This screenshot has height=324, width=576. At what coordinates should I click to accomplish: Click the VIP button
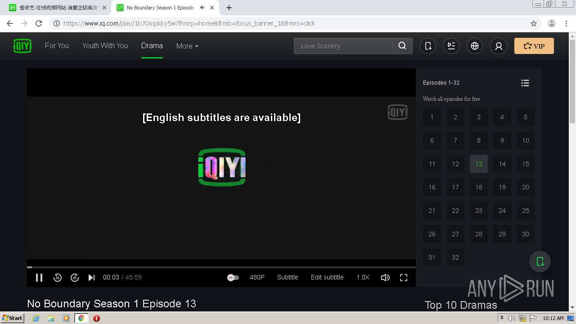point(534,46)
